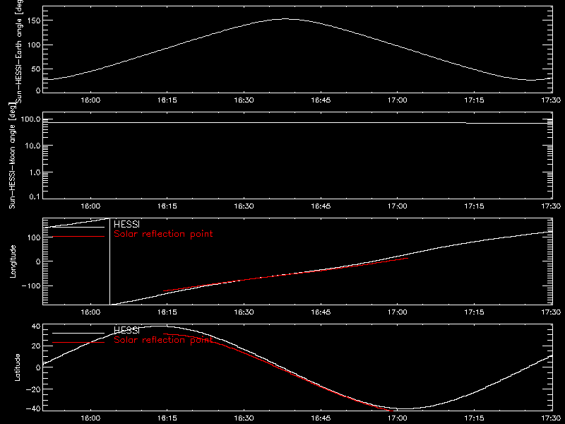565x424 pixels.
Task: Click "17:30" time label under Latitude plot
Action: point(551,418)
